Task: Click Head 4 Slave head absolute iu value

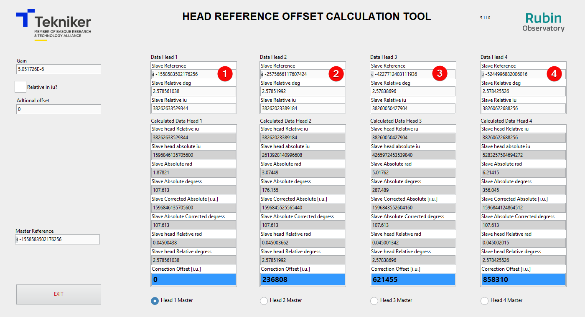Action: coord(524,155)
